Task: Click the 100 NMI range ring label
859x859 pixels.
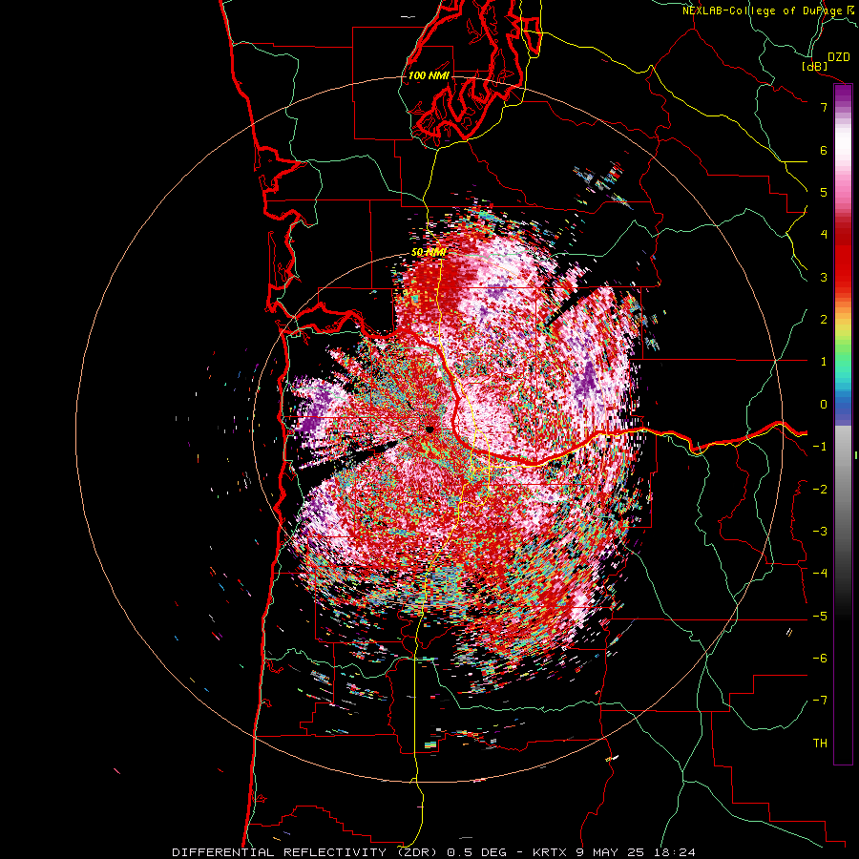Action: 429,75
